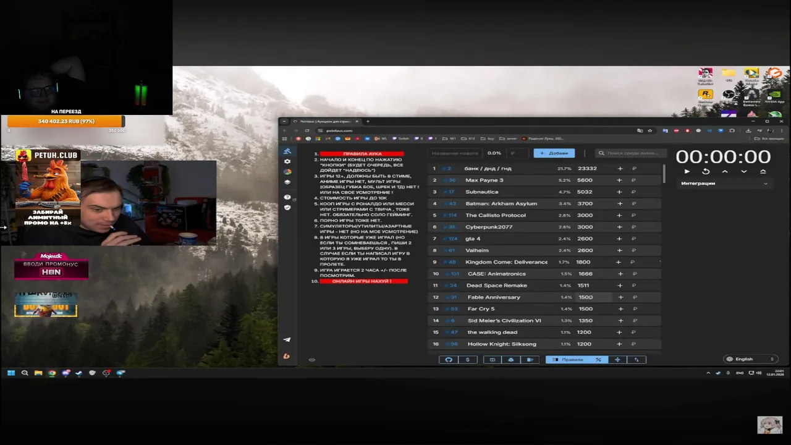The image size is (791, 445).
Task: Click the lot list vertical scrollbar
Action: point(664,174)
